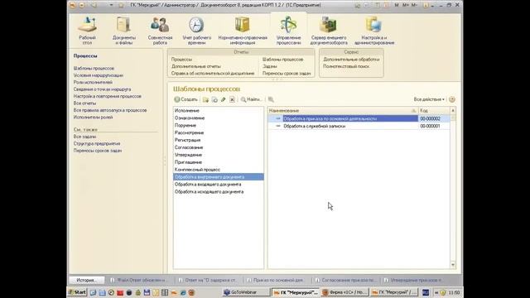Open the Совместная работа section

[x=160, y=31]
